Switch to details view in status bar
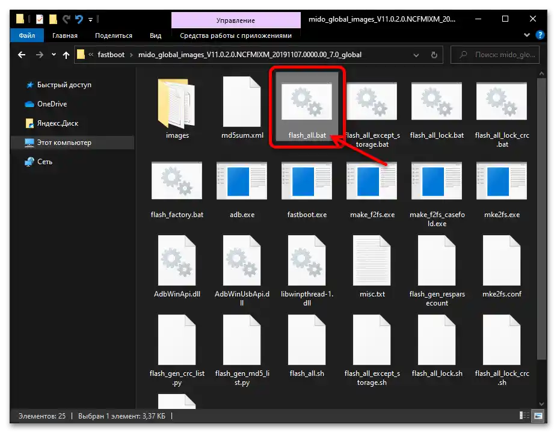Screen dimensions: 557x433 click(x=525, y=416)
